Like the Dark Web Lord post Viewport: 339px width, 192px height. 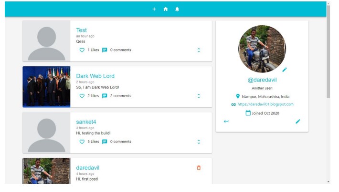point(82,96)
